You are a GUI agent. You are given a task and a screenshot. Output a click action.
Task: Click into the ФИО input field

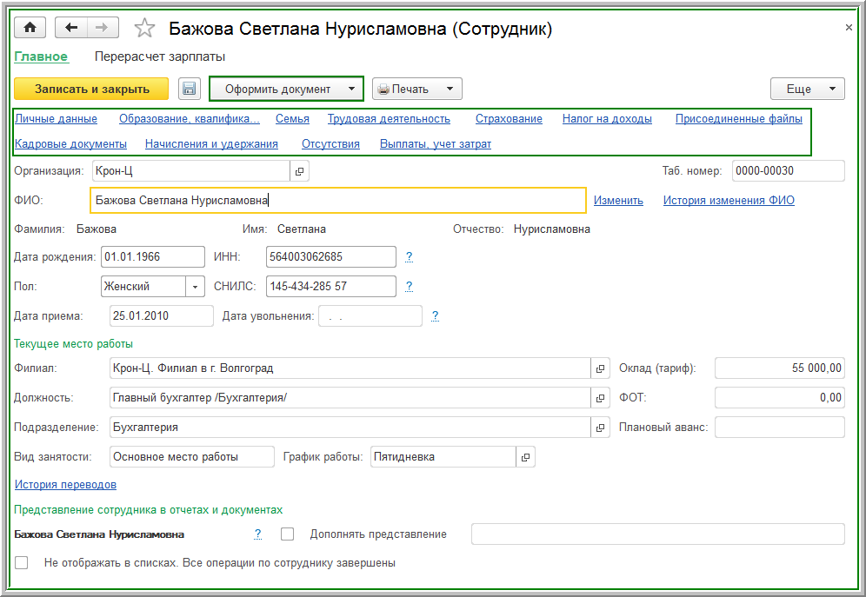337,201
